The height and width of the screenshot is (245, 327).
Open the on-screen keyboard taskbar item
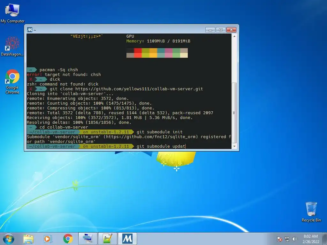point(87,239)
